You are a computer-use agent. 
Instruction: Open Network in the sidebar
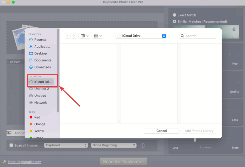[x=40, y=103]
